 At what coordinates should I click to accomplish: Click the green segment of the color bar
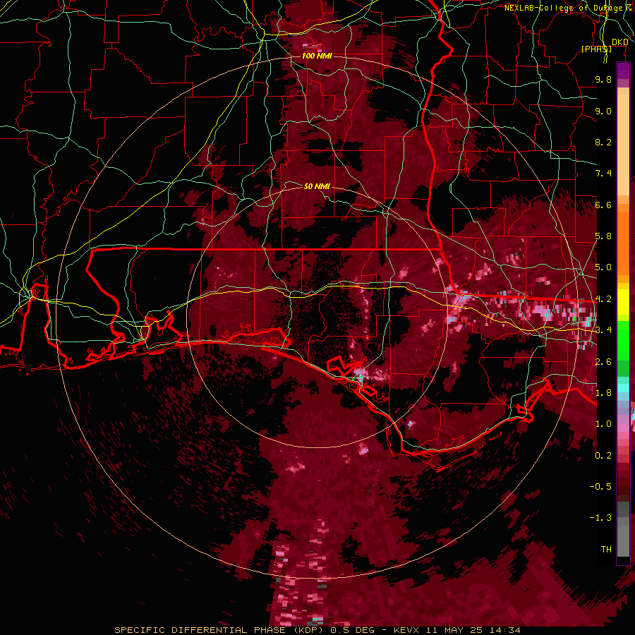click(623, 340)
